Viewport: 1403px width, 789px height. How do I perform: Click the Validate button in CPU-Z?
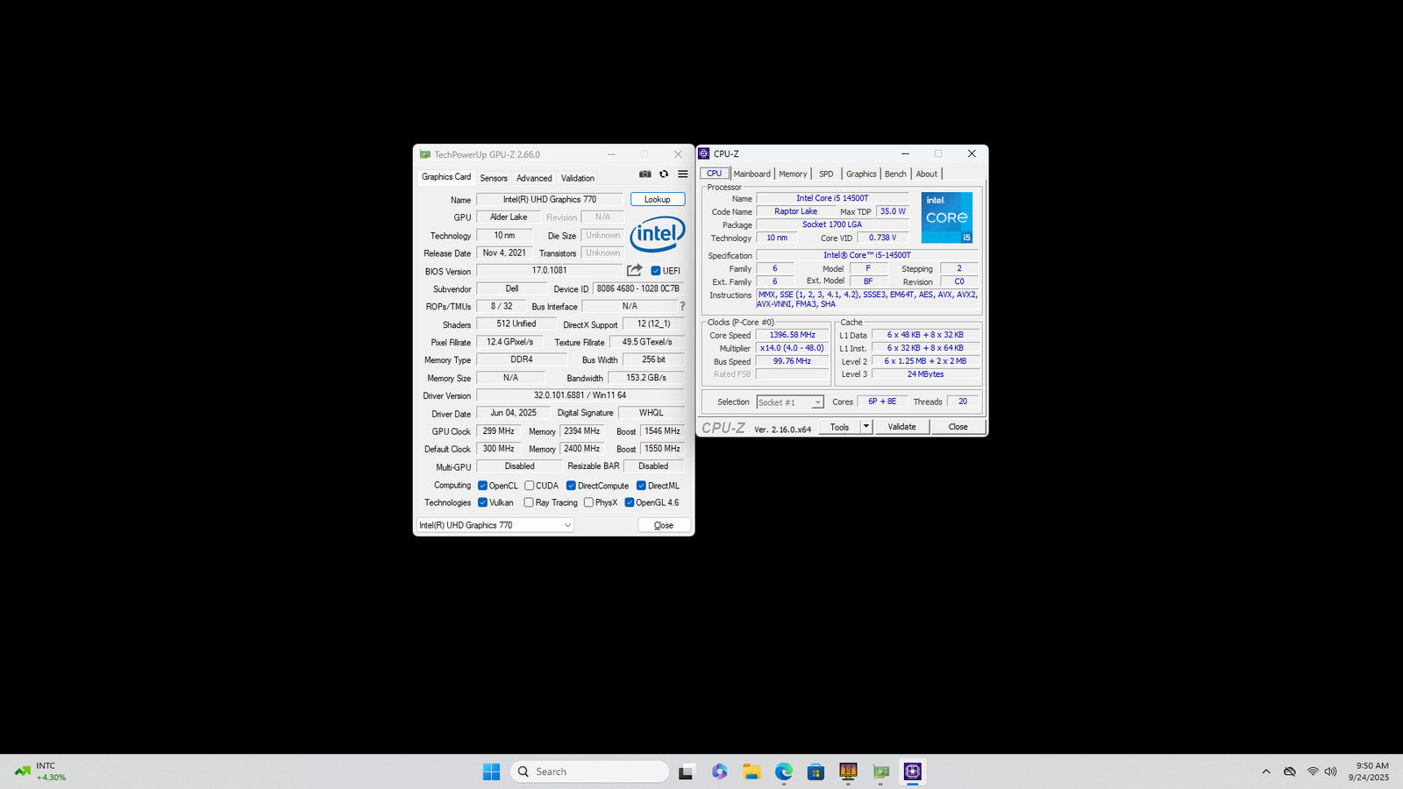click(x=901, y=427)
